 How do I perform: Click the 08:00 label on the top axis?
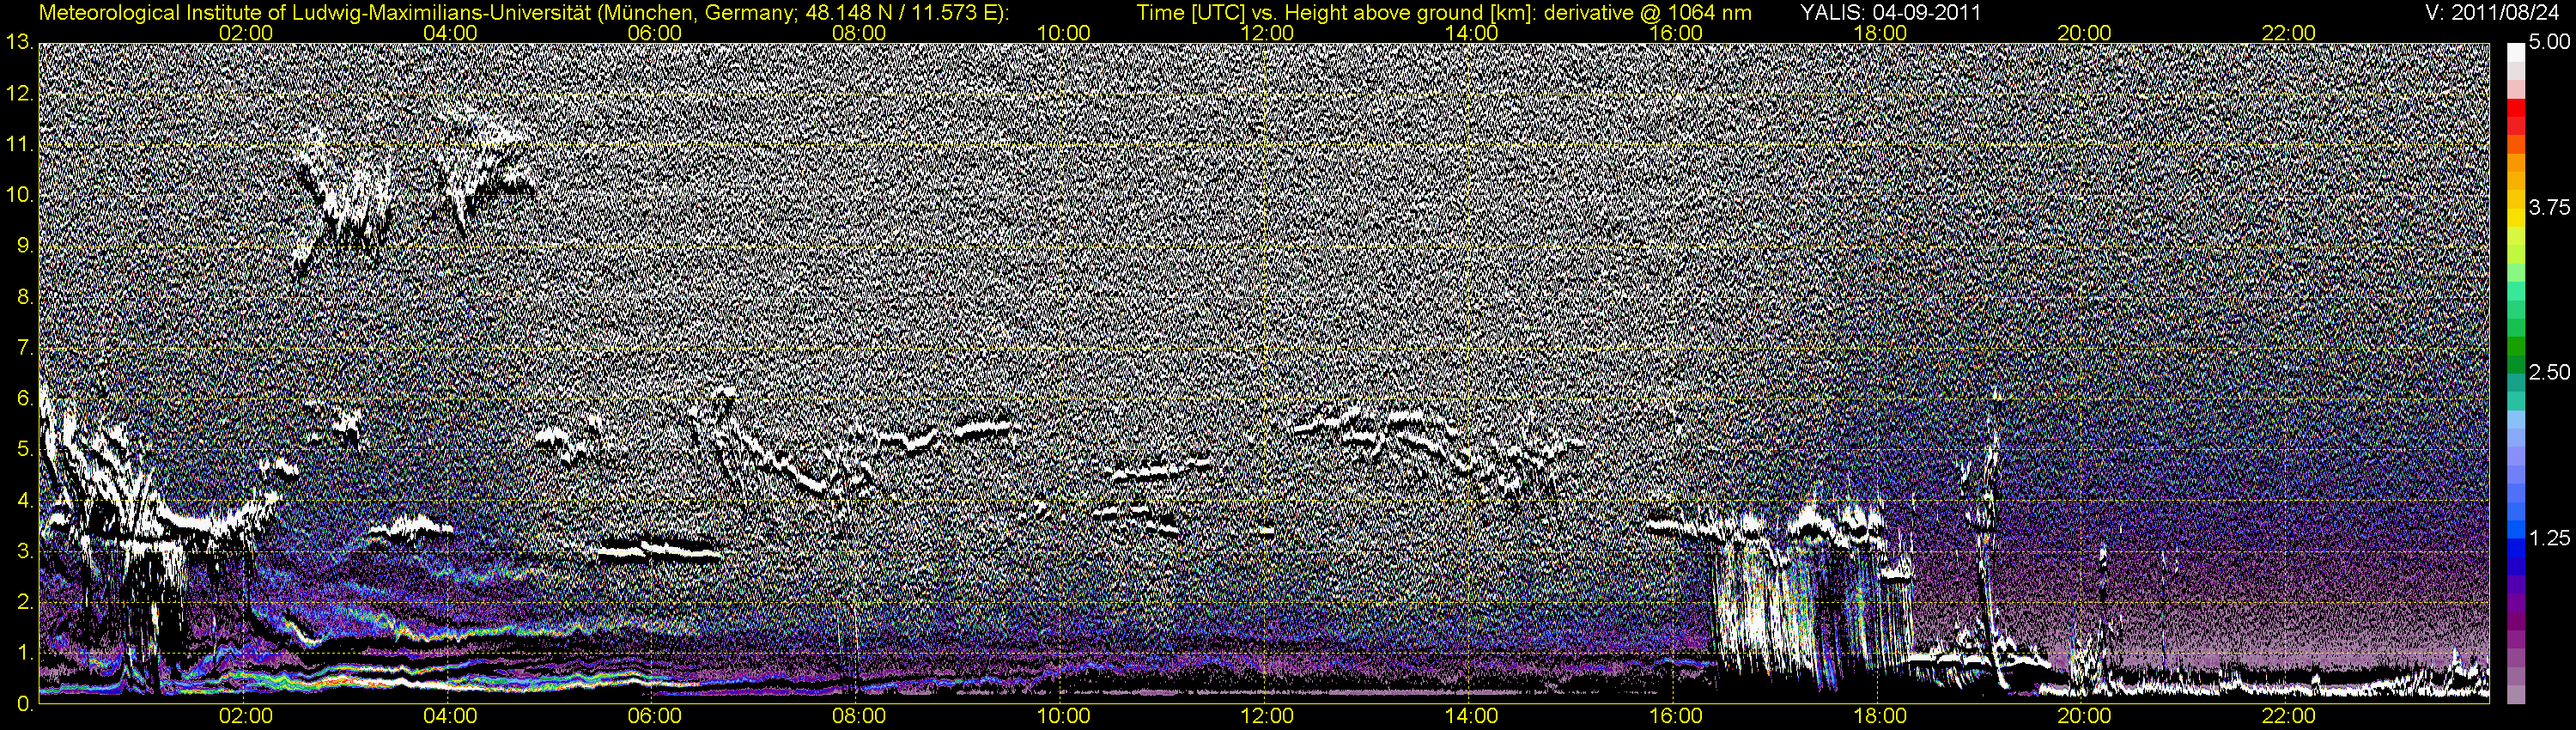point(859,33)
